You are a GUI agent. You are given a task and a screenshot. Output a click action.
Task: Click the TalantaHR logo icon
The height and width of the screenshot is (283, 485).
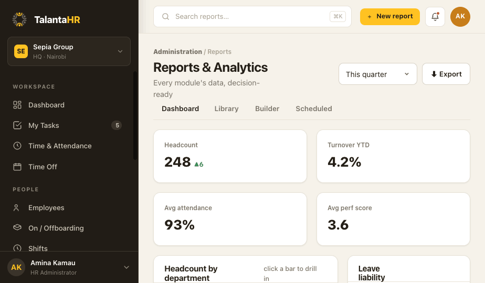tap(19, 19)
